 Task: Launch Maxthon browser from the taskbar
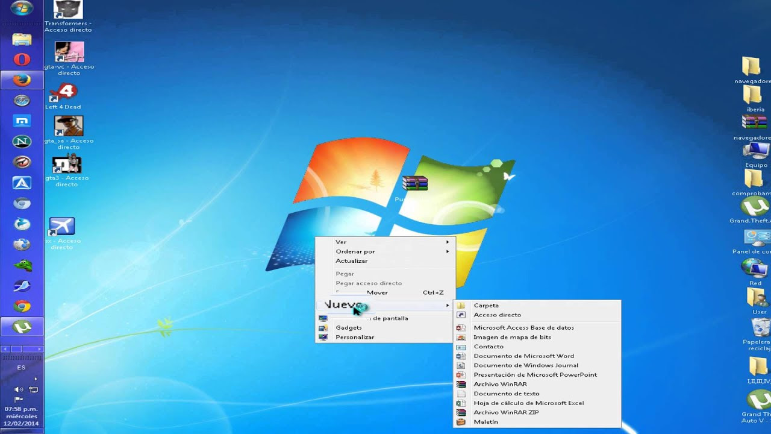(22, 121)
